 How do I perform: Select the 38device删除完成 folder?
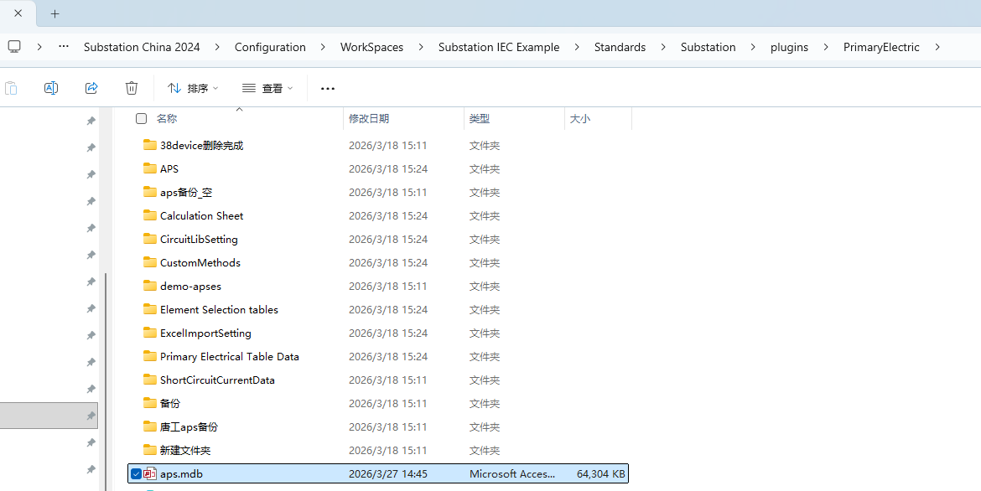(201, 145)
